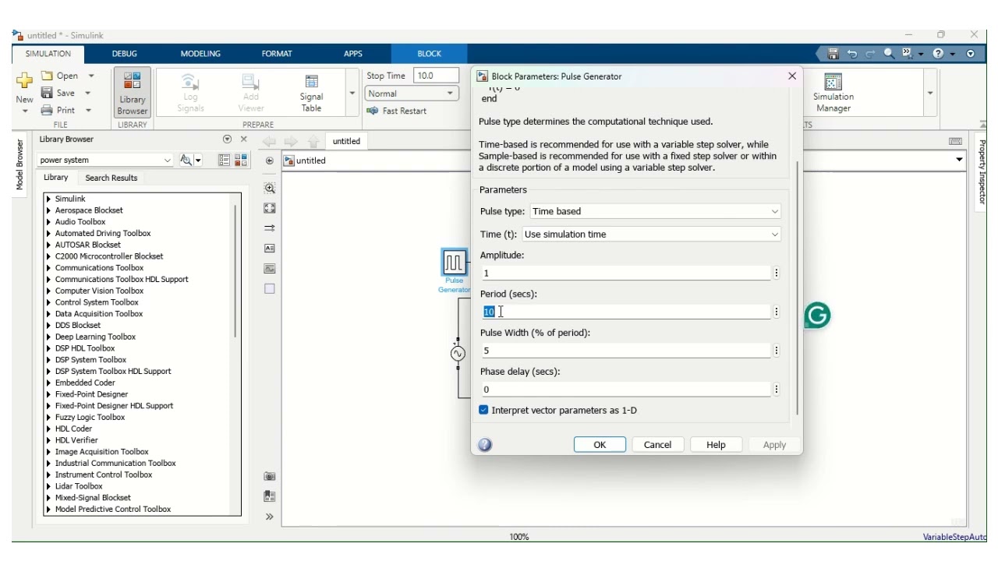Viewport: 998px width, 561px height.
Task: Open a model with the Open folder button
Action: click(60, 76)
